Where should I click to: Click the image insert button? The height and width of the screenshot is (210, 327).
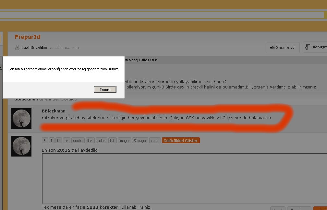[x=124, y=141]
